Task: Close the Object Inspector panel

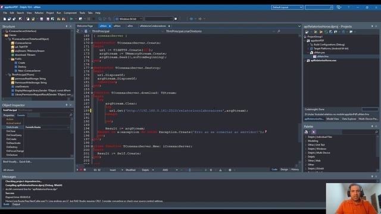Action: pos(71,105)
